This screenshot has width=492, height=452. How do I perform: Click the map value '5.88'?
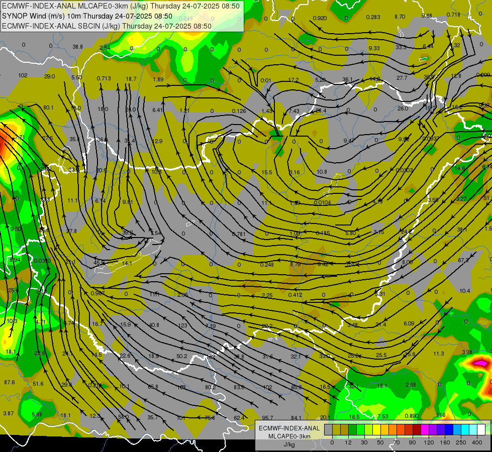(x=37, y=414)
